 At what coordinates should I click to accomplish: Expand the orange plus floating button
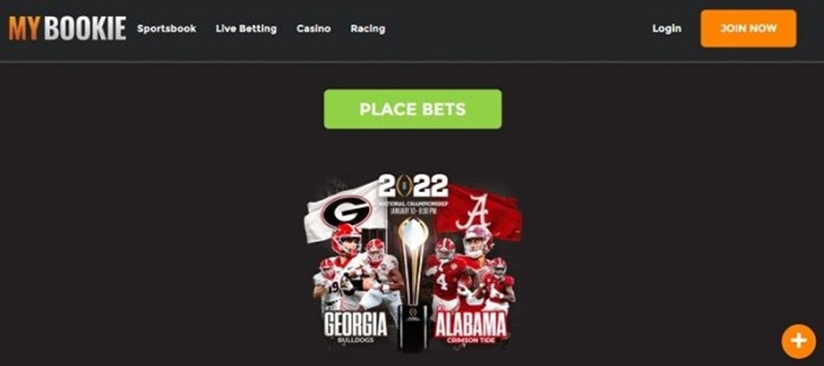click(x=799, y=341)
